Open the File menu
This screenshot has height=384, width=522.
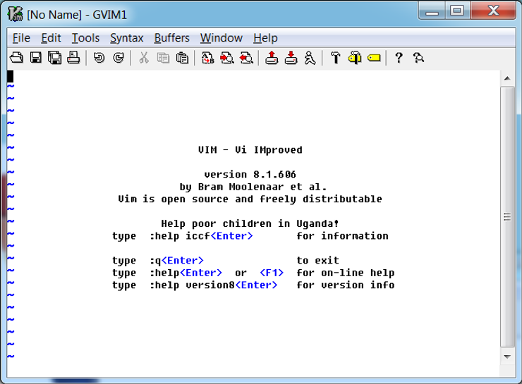click(x=21, y=38)
